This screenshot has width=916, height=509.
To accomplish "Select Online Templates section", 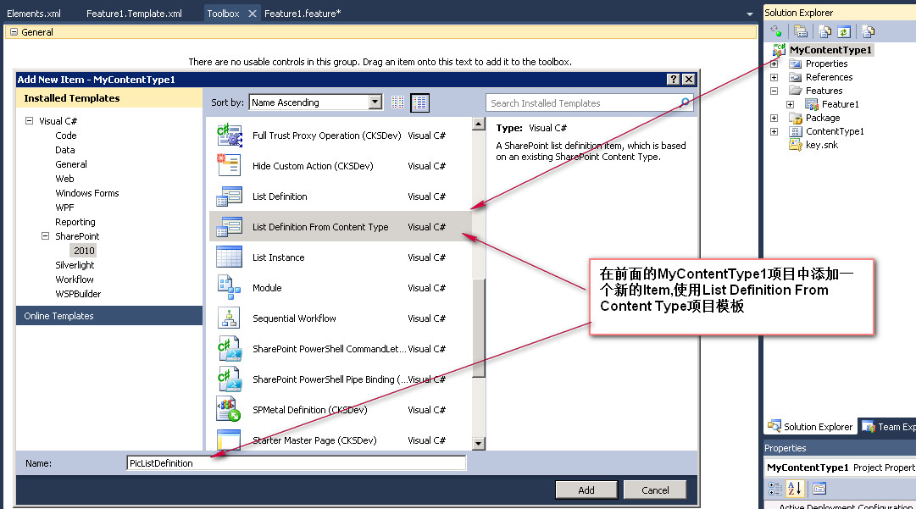I will (x=109, y=316).
